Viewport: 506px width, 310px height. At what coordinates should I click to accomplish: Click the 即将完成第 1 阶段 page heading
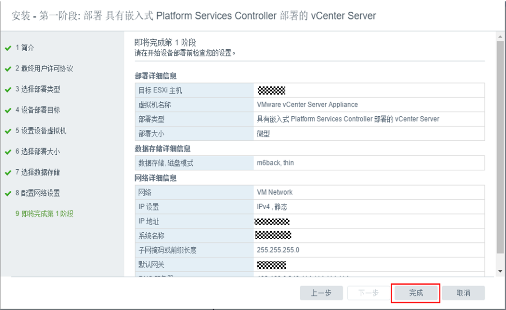(165, 43)
